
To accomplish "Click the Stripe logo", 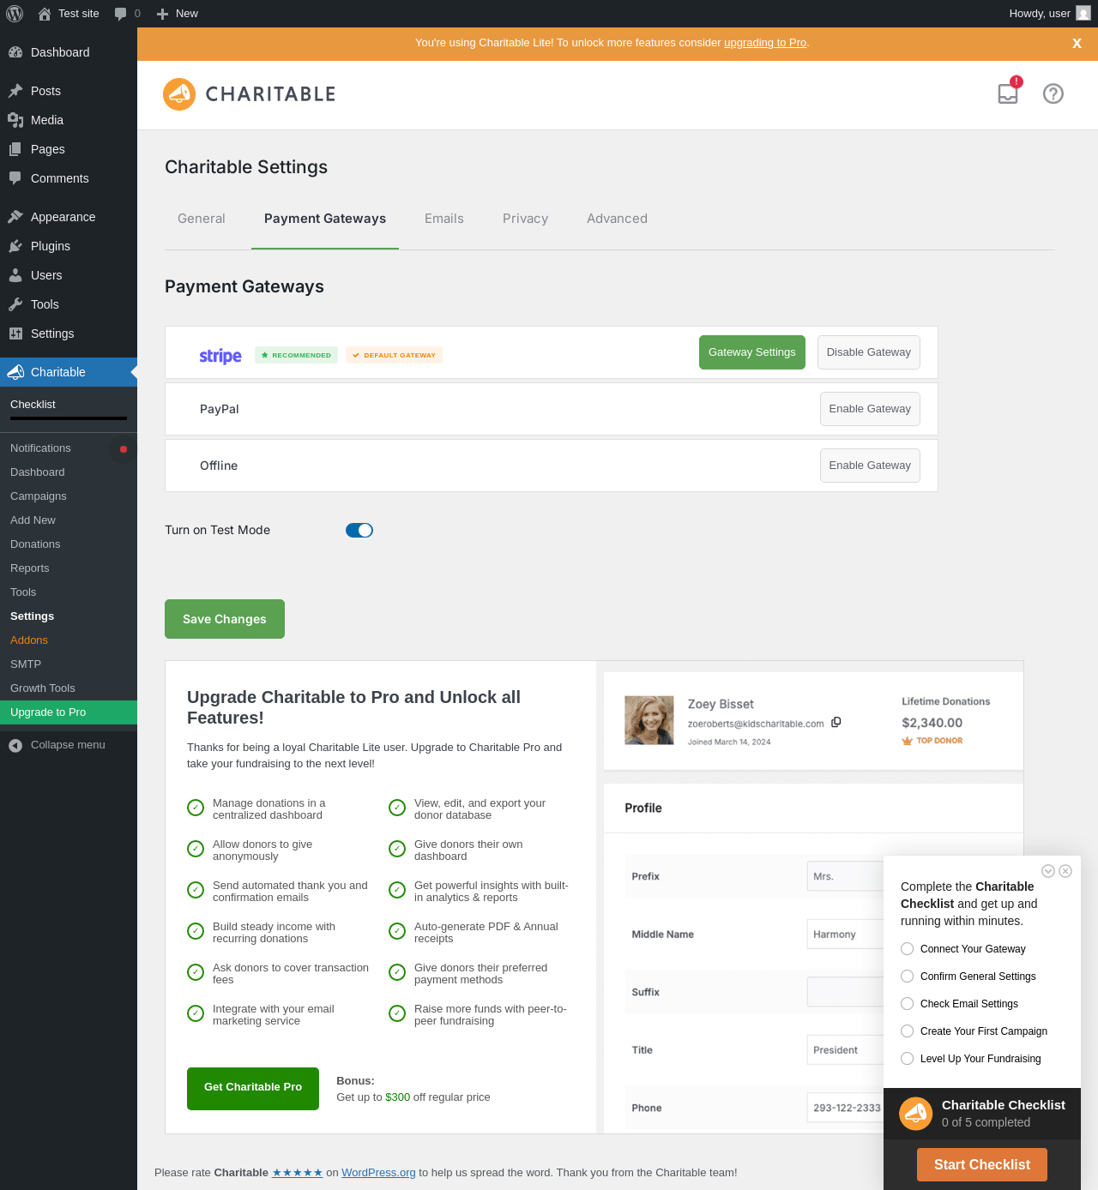I will pyautogui.click(x=220, y=356).
